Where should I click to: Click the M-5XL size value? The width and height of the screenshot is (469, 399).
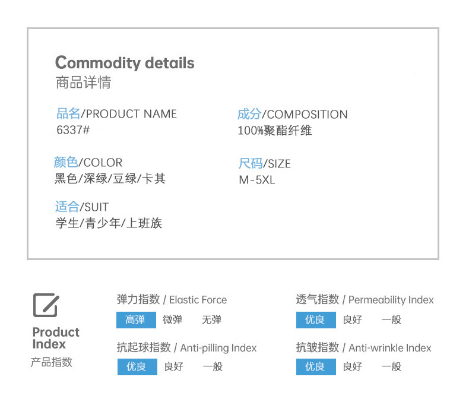click(256, 180)
